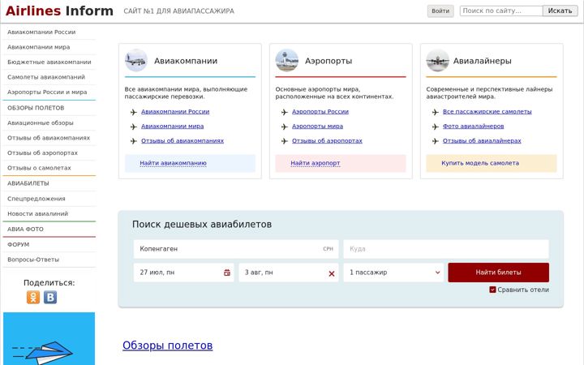The width and height of the screenshot is (584, 365).
Task: Open Отзывы об авиакомпаниях link in card
Action: pyautogui.click(x=182, y=140)
